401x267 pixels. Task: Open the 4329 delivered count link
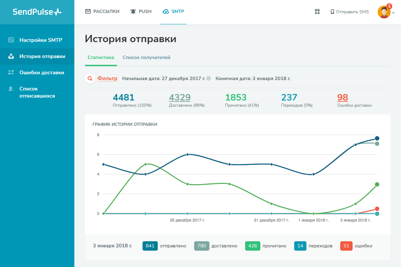click(x=180, y=97)
